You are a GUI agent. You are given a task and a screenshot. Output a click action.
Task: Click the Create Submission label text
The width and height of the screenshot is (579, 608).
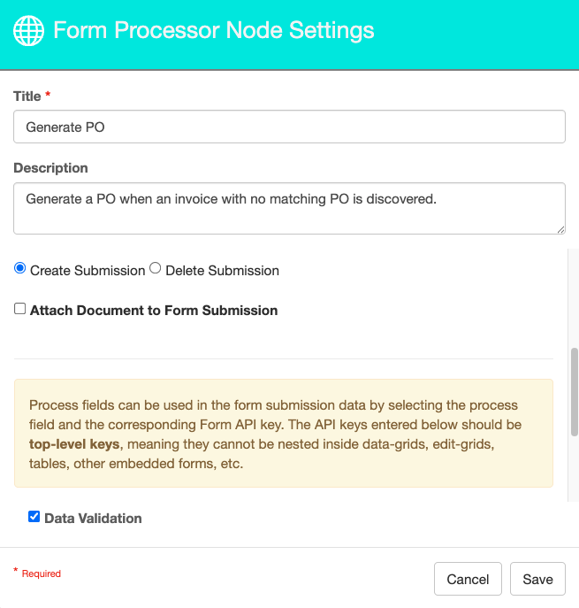(88, 271)
